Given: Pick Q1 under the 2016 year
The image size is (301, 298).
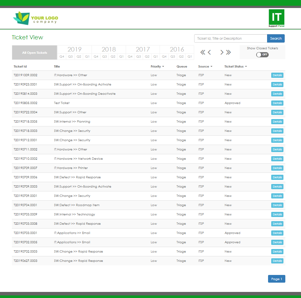Looking at the screenshot, I should (x=190, y=57).
